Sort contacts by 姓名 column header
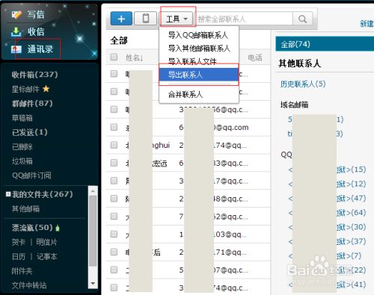 pyautogui.click(x=134, y=58)
